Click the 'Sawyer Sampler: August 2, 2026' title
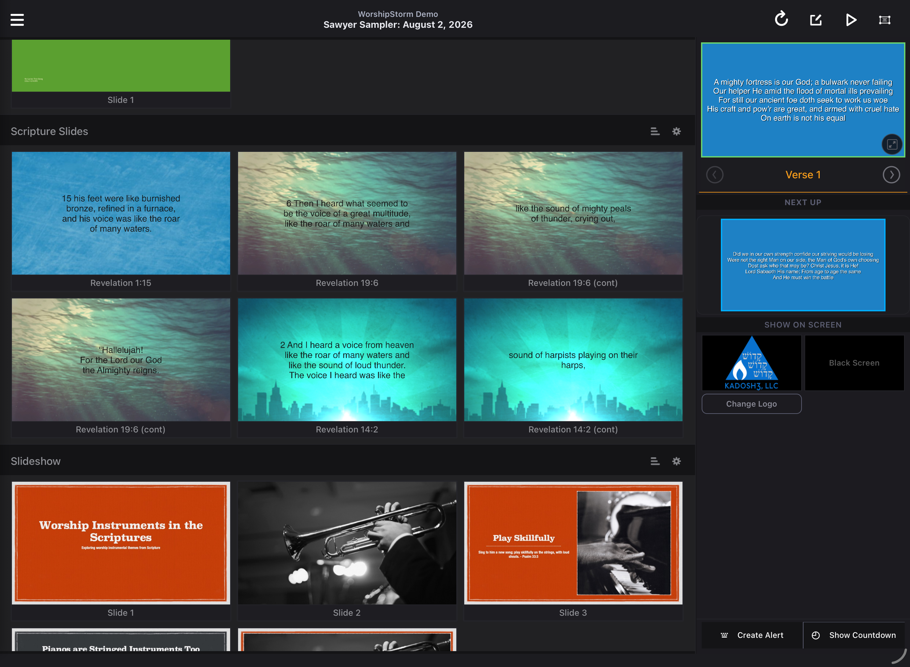 pyautogui.click(x=398, y=24)
